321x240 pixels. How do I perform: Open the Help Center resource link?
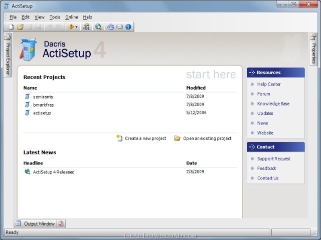tap(269, 84)
